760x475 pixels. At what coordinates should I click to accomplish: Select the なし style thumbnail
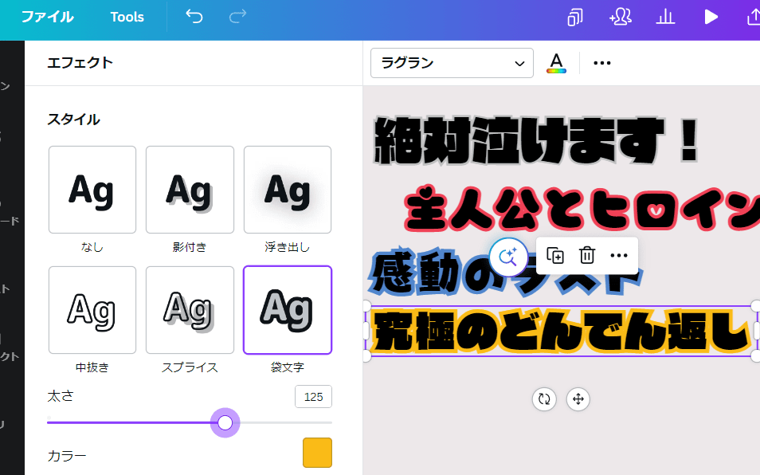[92, 190]
